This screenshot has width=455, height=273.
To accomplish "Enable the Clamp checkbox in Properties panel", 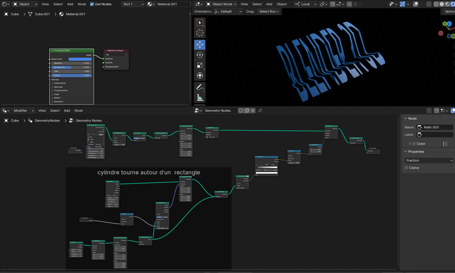I will 406,168.
